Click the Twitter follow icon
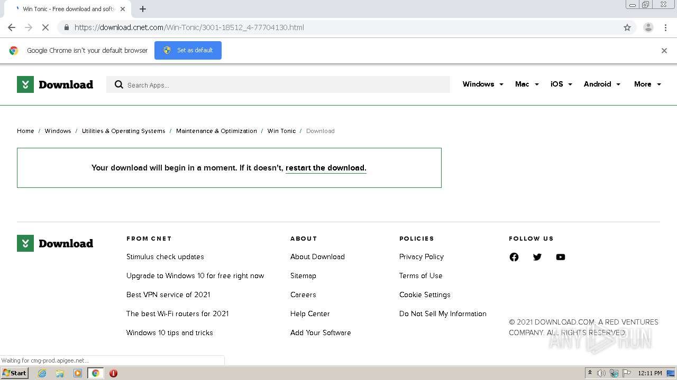The image size is (677, 380). (x=537, y=257)
